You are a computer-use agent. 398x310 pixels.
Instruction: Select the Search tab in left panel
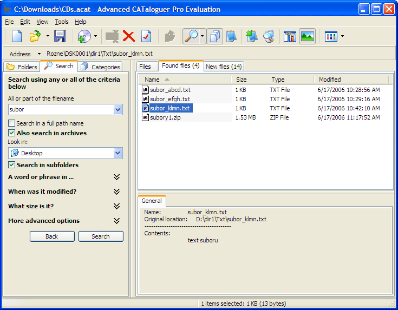pyautogui.click(x=59, y=66)
